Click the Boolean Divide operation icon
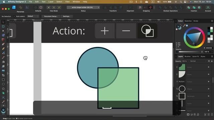Viewport: 214px width, 120px height. coord(181,7)
